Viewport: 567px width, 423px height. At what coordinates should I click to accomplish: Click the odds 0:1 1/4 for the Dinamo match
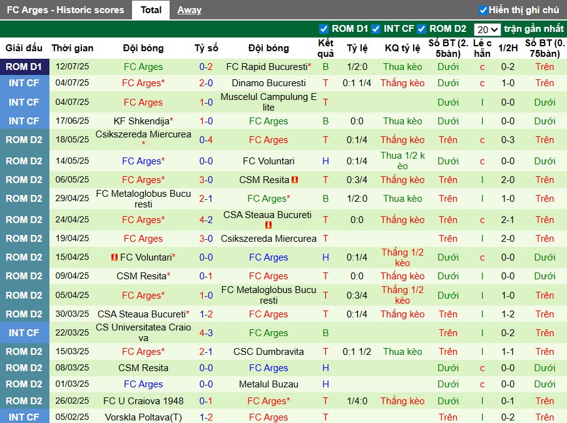(x=357, y=83)
